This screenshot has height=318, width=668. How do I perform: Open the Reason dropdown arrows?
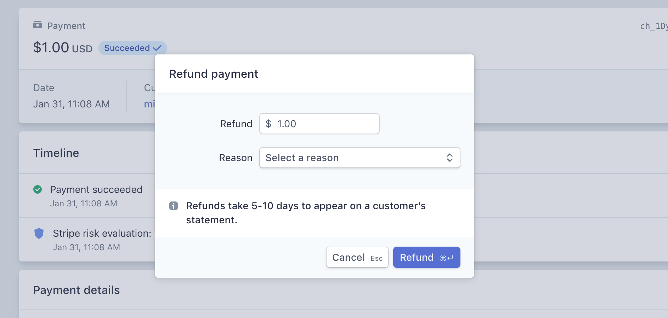click(x=449, y=158)
